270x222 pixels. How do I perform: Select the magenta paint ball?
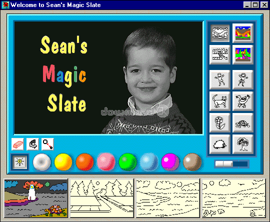[x=170, y=162]
